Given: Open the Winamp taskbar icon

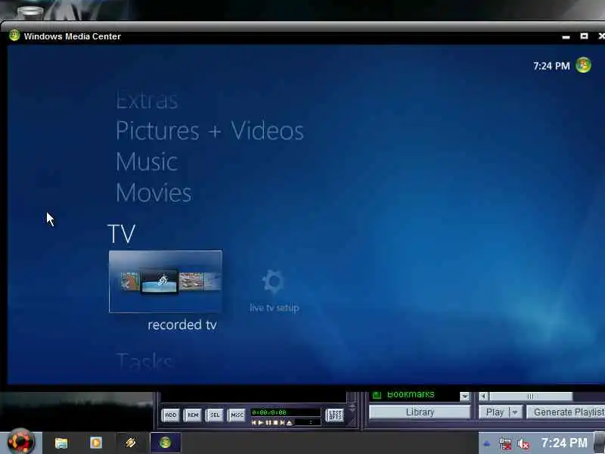Looking at the screenshot, I should [130, 443].
